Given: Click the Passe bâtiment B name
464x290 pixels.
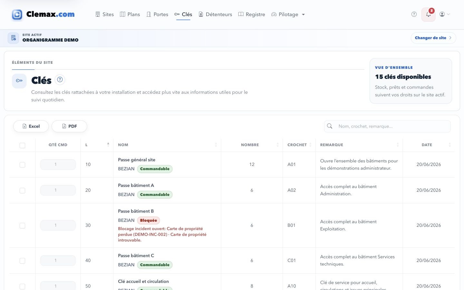Looking at the screenshot, I should pos(136,211).
